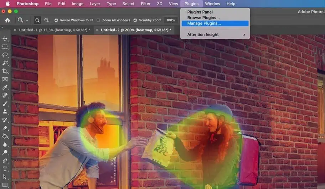Choose the Zoom In mode icon

click(x=37, y=20)
